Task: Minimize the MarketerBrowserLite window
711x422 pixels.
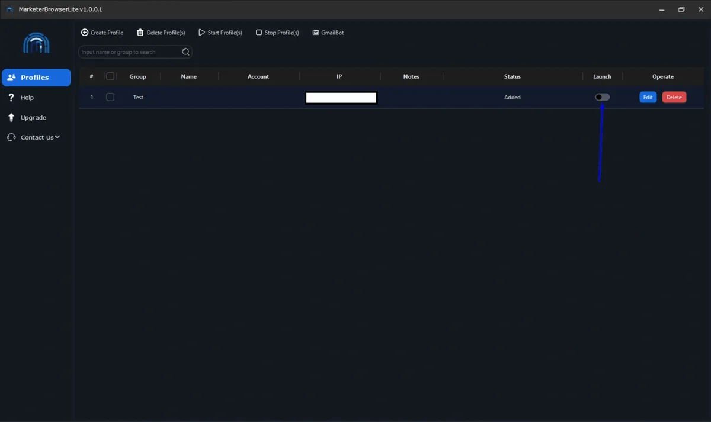Action: click(x=661, y=9)
